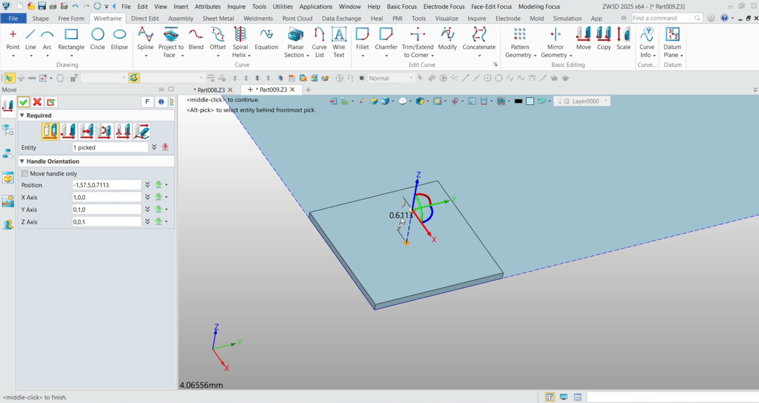The width and height of the screenshot is (759, 403).
Task: Expand the Normal filter dropdown
Action: tap(410, 78)
